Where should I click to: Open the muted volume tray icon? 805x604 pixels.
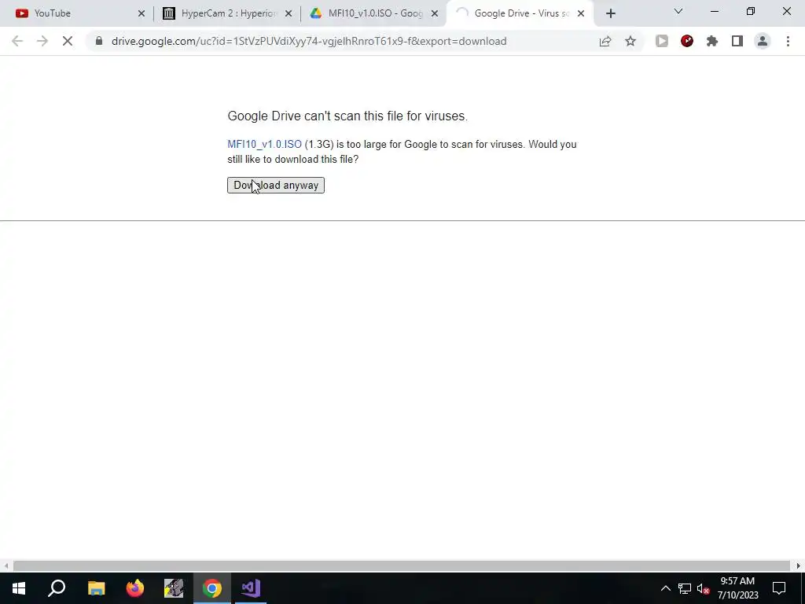pos(703,588)
